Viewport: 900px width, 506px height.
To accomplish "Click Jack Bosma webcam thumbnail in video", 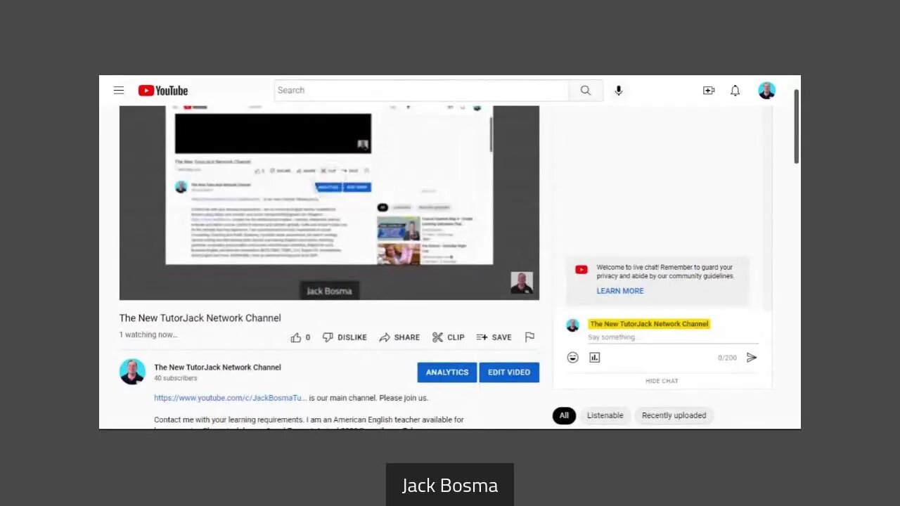I will (522, 283).
